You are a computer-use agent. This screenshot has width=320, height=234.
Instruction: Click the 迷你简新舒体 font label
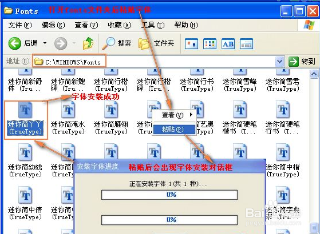25,85
